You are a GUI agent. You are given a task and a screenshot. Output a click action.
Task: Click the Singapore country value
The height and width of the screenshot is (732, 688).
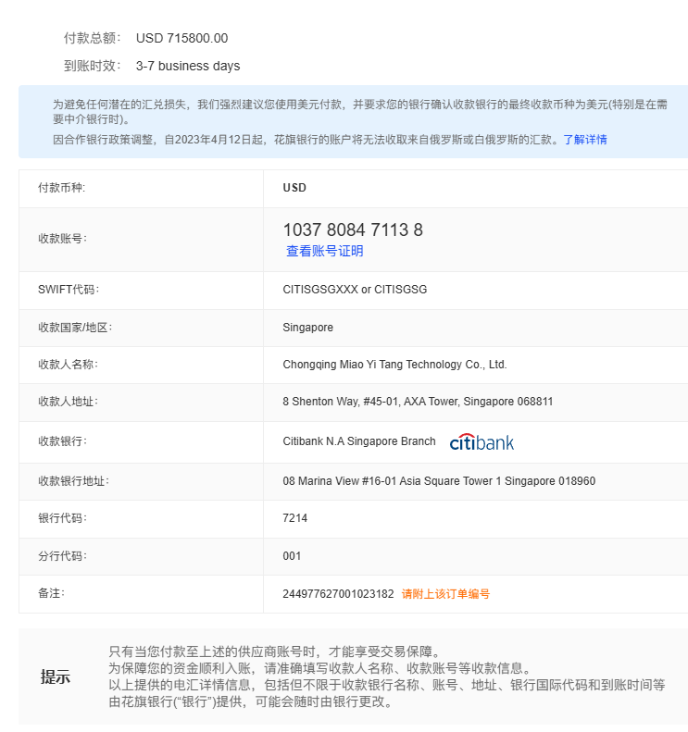point(307,328)
